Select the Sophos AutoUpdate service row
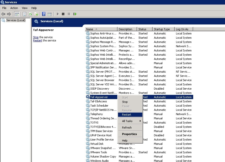The image size is (225, 162). (139, 38)
